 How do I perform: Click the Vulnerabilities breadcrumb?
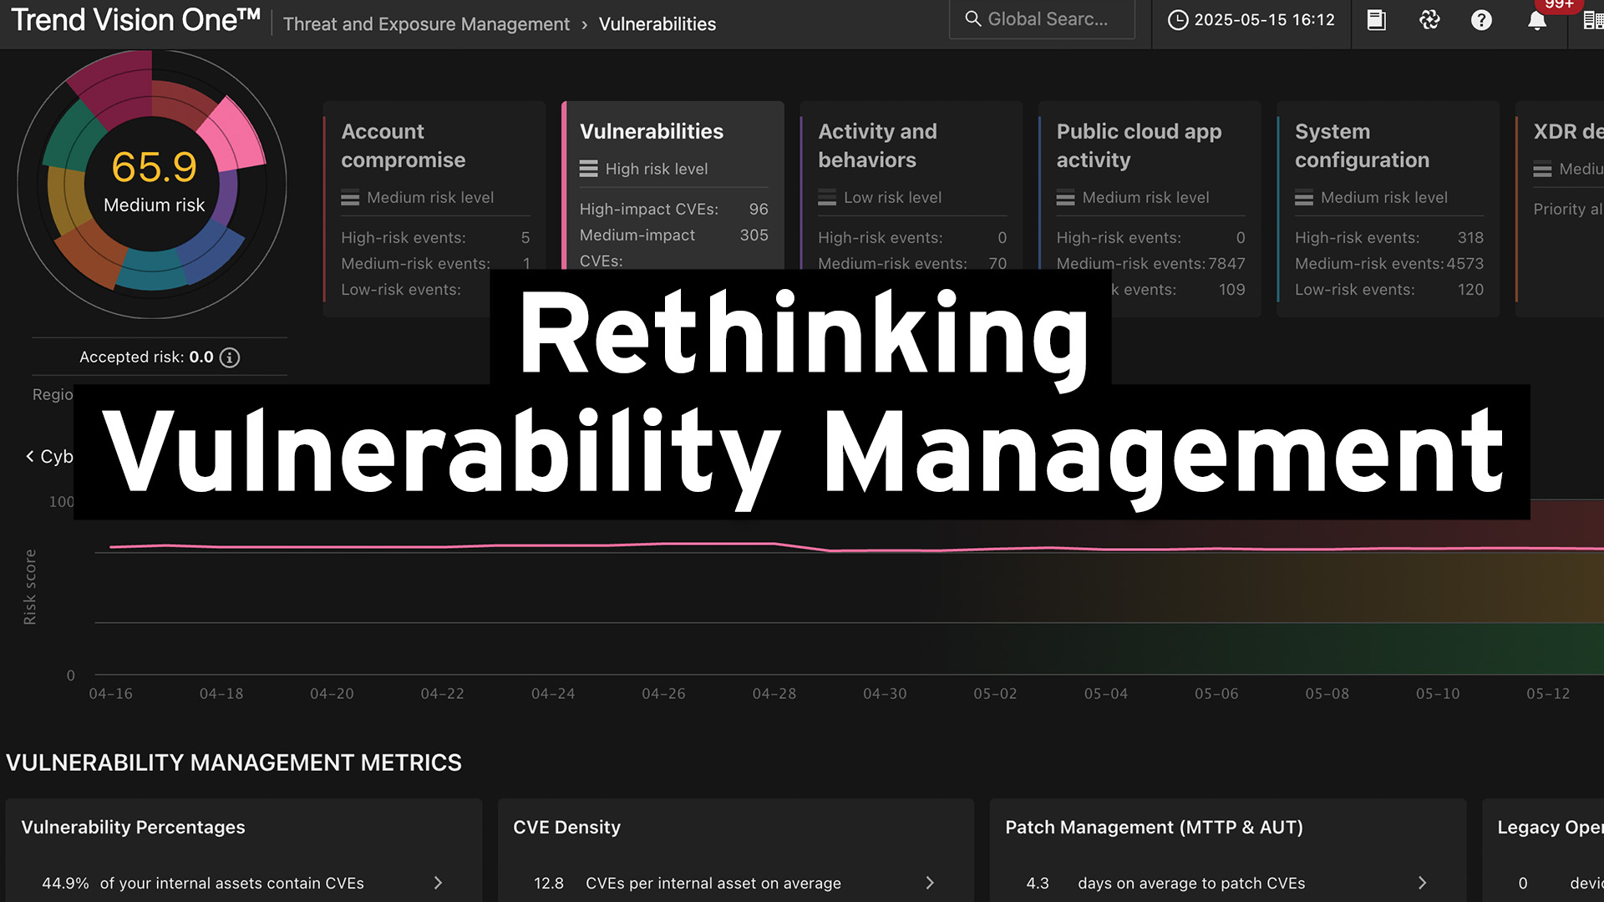coord(657,24)
